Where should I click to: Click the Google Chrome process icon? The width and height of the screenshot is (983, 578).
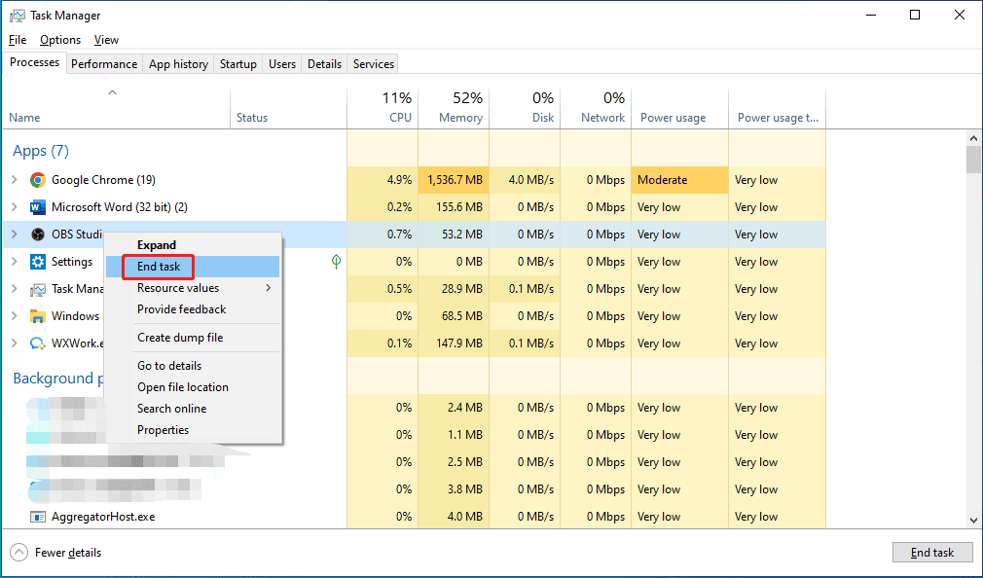click(37, 180)
